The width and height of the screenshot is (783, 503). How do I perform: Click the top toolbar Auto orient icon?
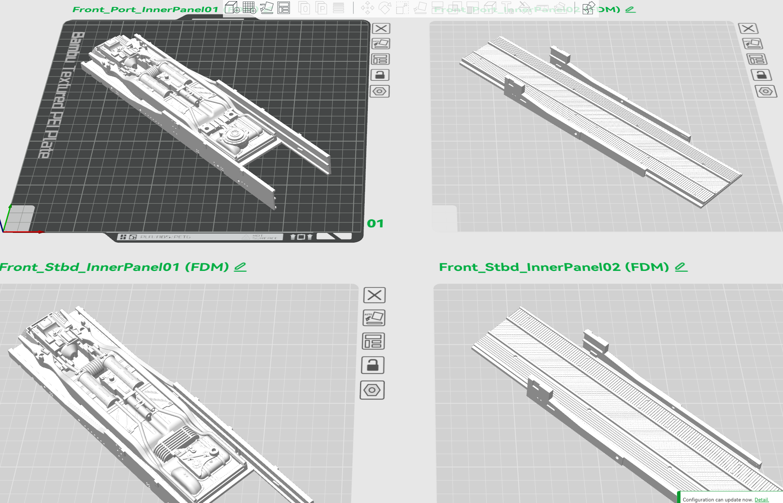click(x=266, y=8)
